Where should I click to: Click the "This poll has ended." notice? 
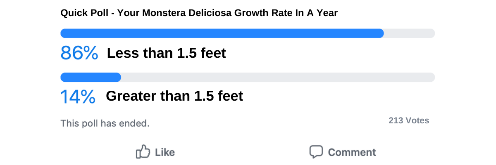point(105,123)
